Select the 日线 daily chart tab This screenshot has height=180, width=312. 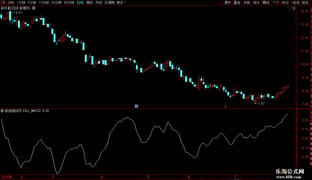80,2
